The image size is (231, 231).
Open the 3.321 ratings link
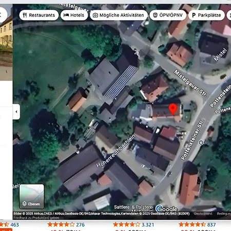click(x=148, y=224)
